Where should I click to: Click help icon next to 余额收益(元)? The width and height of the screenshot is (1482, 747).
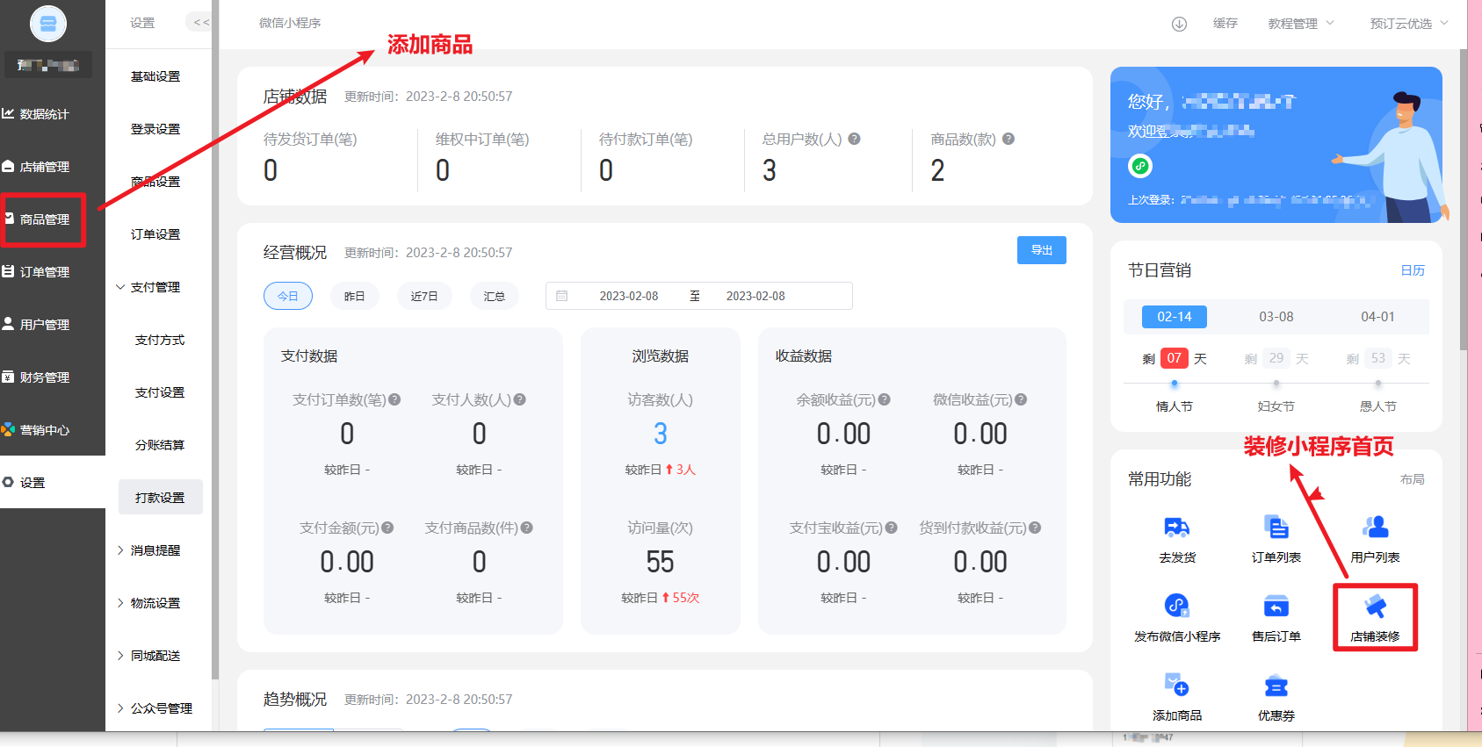[x=885, y=399]
